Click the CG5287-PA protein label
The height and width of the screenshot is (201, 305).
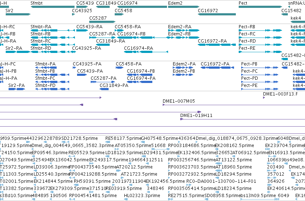coord(104,78)
